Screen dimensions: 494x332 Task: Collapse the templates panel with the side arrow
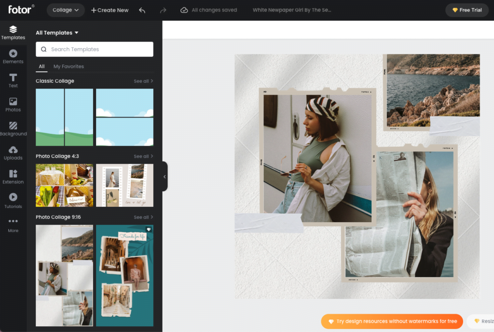point(165,177)
